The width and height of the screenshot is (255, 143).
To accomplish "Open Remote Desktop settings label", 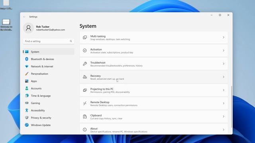I will [x=100, y=102].
